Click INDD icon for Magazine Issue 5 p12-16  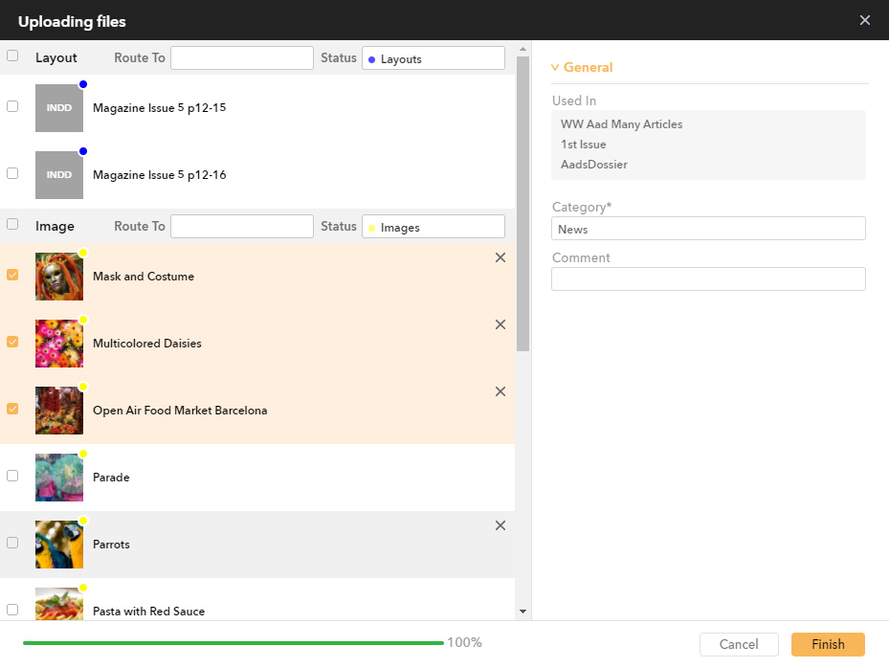click(x=59, y=175)
